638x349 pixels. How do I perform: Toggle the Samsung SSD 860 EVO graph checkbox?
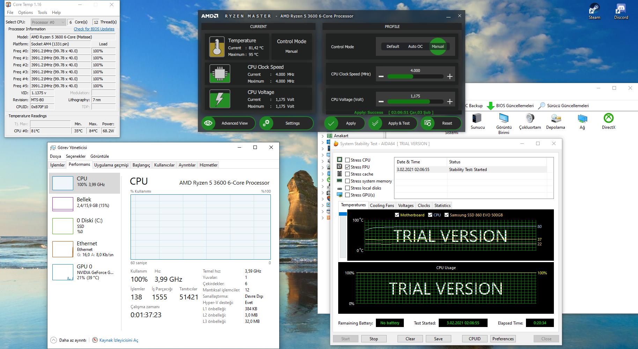point(446,215)
